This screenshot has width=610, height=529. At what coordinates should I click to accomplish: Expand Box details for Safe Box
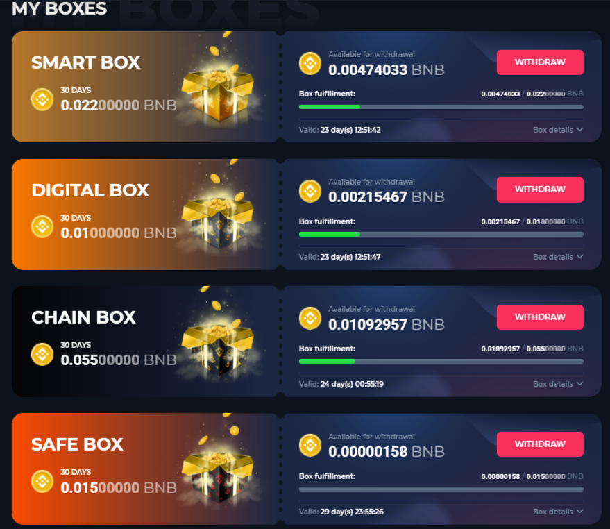558,512
